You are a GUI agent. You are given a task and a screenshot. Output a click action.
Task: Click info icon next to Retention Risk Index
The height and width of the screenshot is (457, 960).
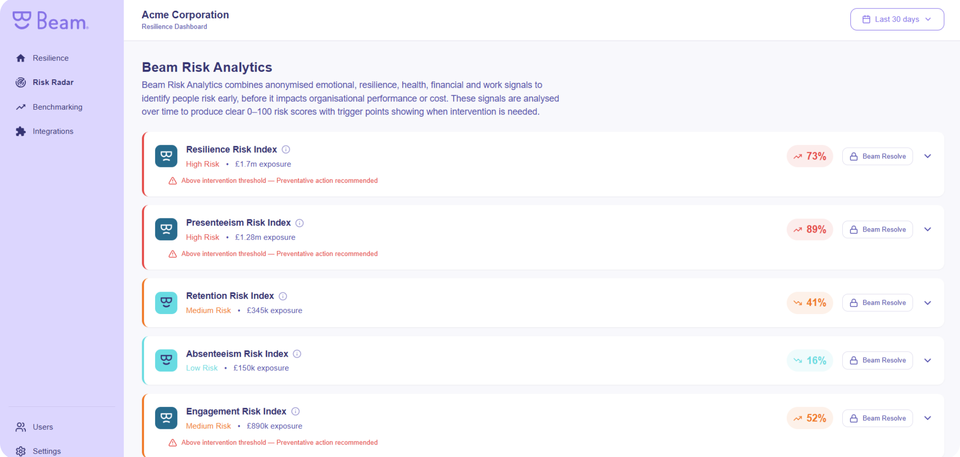[283, 296]
